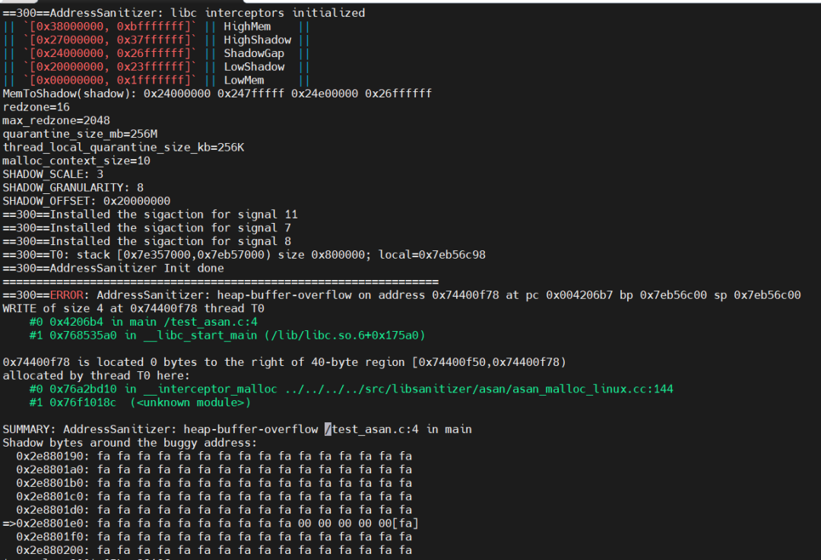The image size is (821, 560).
Task: Click the malloc_context_size=10 line
Action: click(77, 161)
